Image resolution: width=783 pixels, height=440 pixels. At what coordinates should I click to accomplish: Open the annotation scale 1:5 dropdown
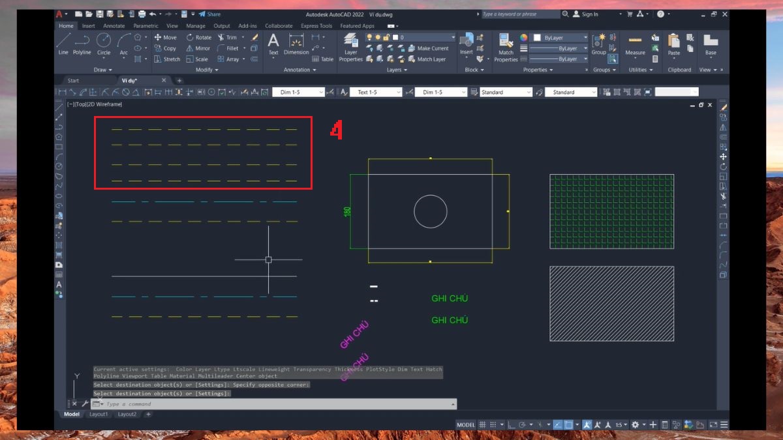coord(621,424)
